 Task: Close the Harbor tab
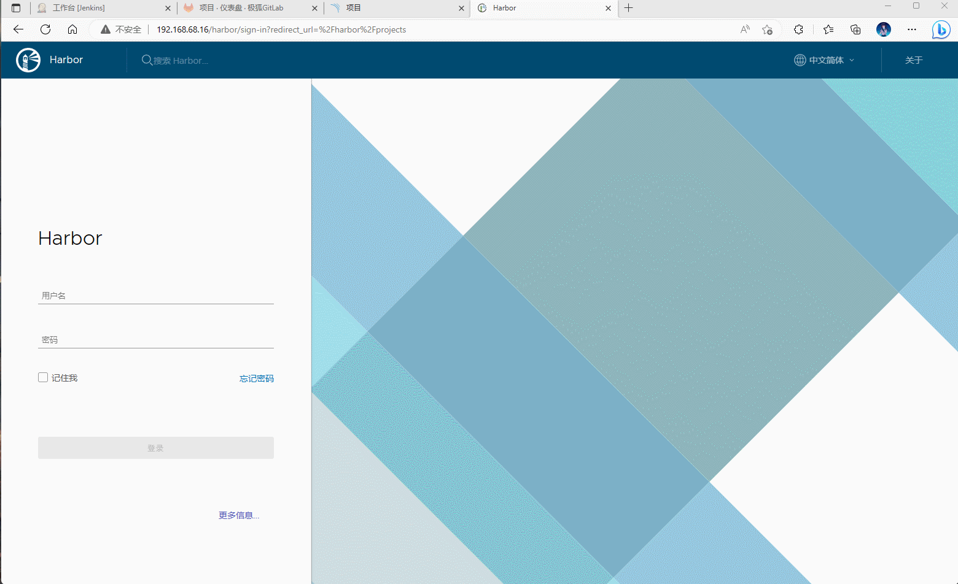coord(608,8)
